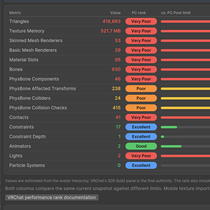This screenshot has height=210, width=210.
Task: Click the Skinned Mesh Renderers label
Action: pos(36,41)
